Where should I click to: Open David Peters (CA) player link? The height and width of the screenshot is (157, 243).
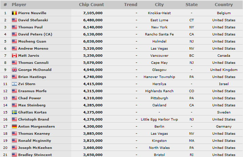[35, 34]
